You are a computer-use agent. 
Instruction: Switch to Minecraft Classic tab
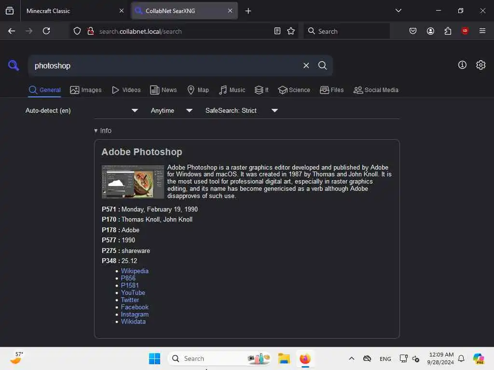(x=75, y=11)
